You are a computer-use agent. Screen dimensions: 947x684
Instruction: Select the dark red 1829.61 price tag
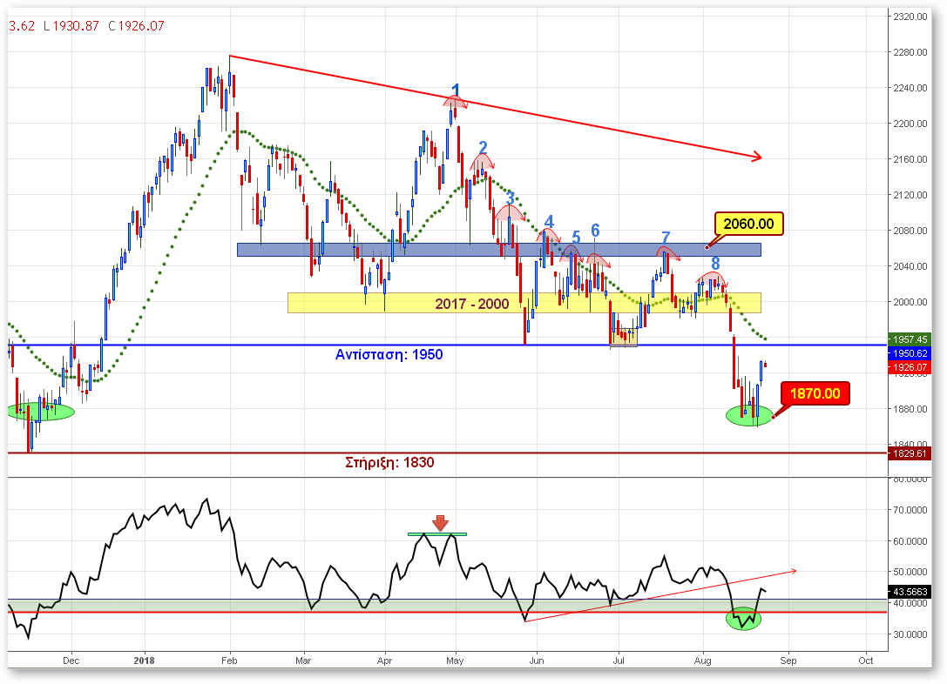pyautogui.click(x=910, y=453)
